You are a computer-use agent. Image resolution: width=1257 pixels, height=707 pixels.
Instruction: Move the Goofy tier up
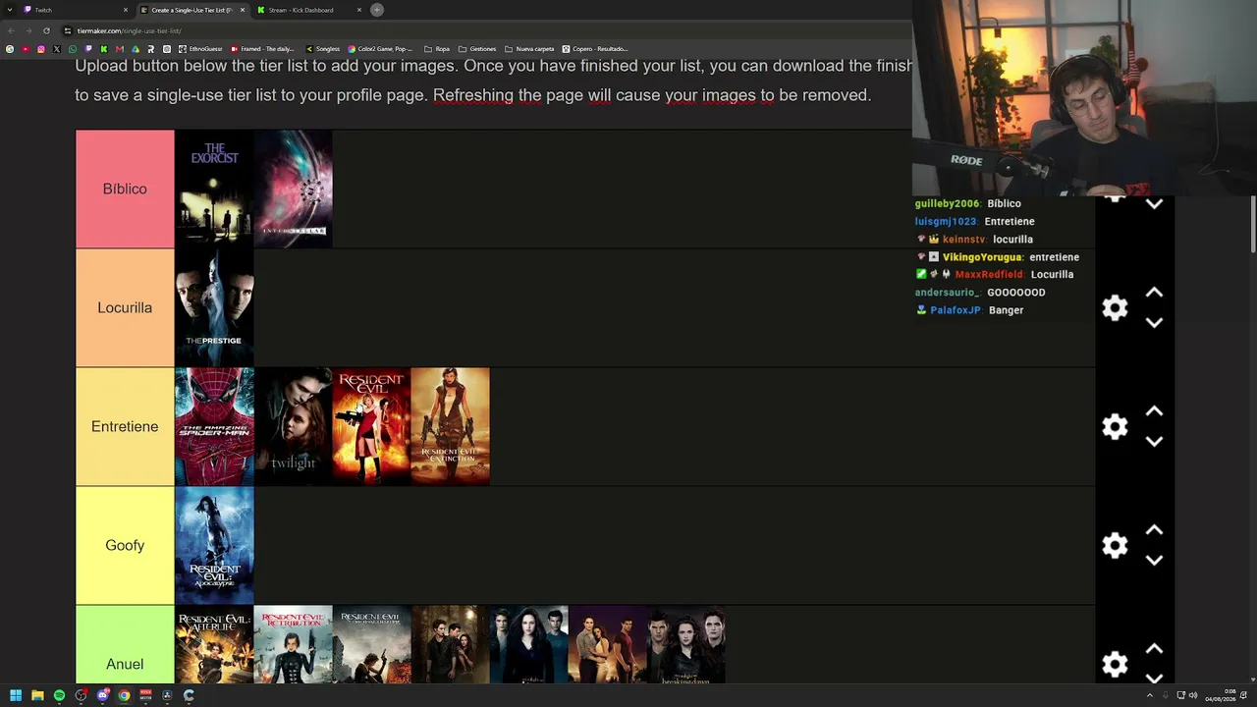click(x=1154, y=530)
